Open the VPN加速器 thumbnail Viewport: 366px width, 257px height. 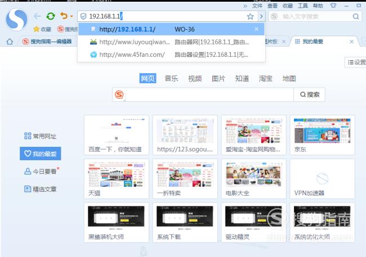tap(322, 179)
